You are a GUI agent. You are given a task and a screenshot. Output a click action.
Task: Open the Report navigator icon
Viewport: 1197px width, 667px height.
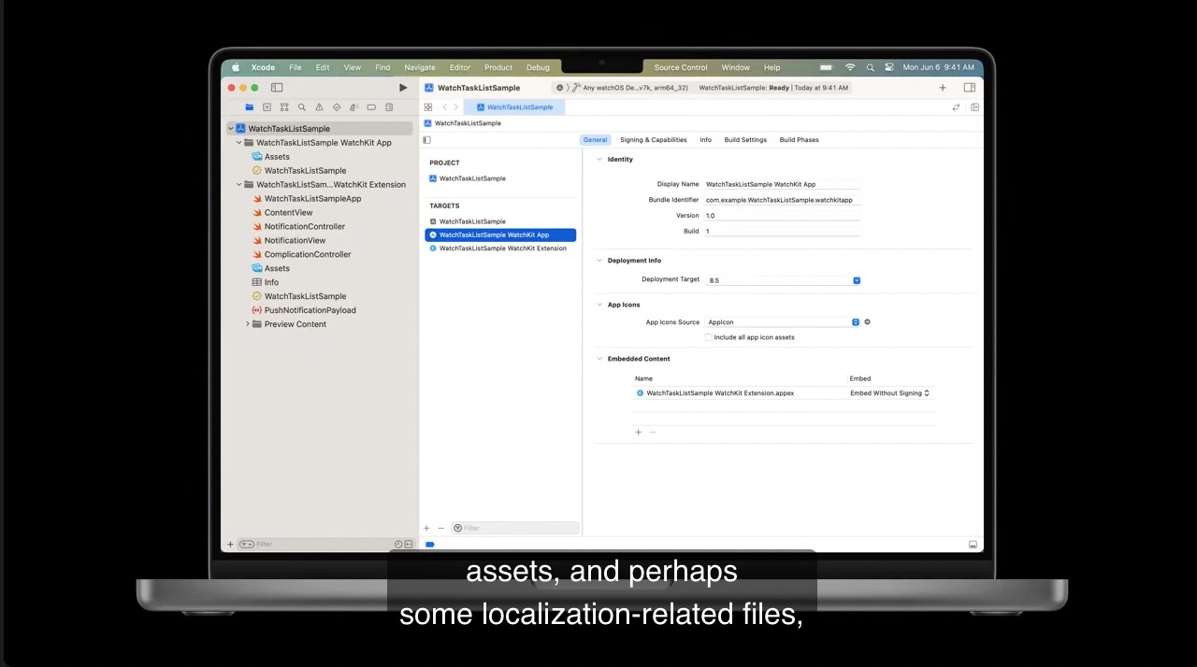(x=389, y=107)
